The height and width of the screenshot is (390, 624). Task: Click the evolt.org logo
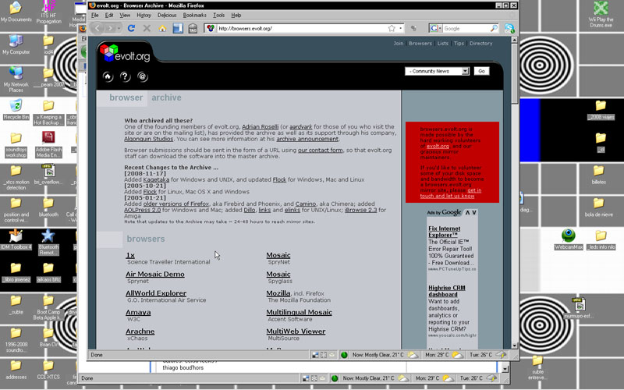pyautogui.click(x=125, y=54)
